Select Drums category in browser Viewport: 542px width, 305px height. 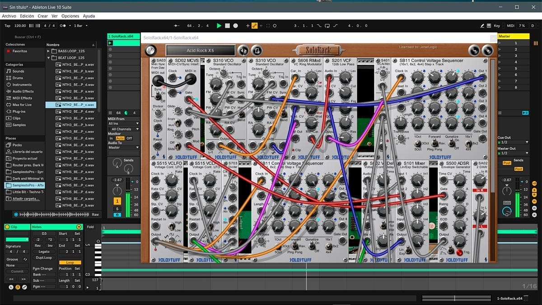point(18,78)
